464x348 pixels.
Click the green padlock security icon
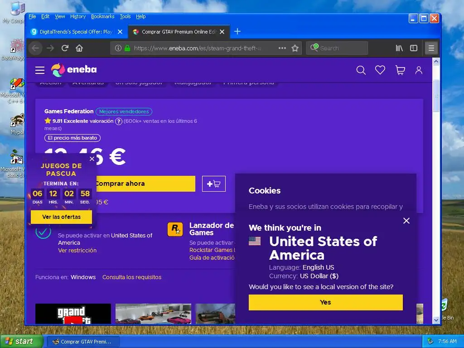[x=127, y=48]
